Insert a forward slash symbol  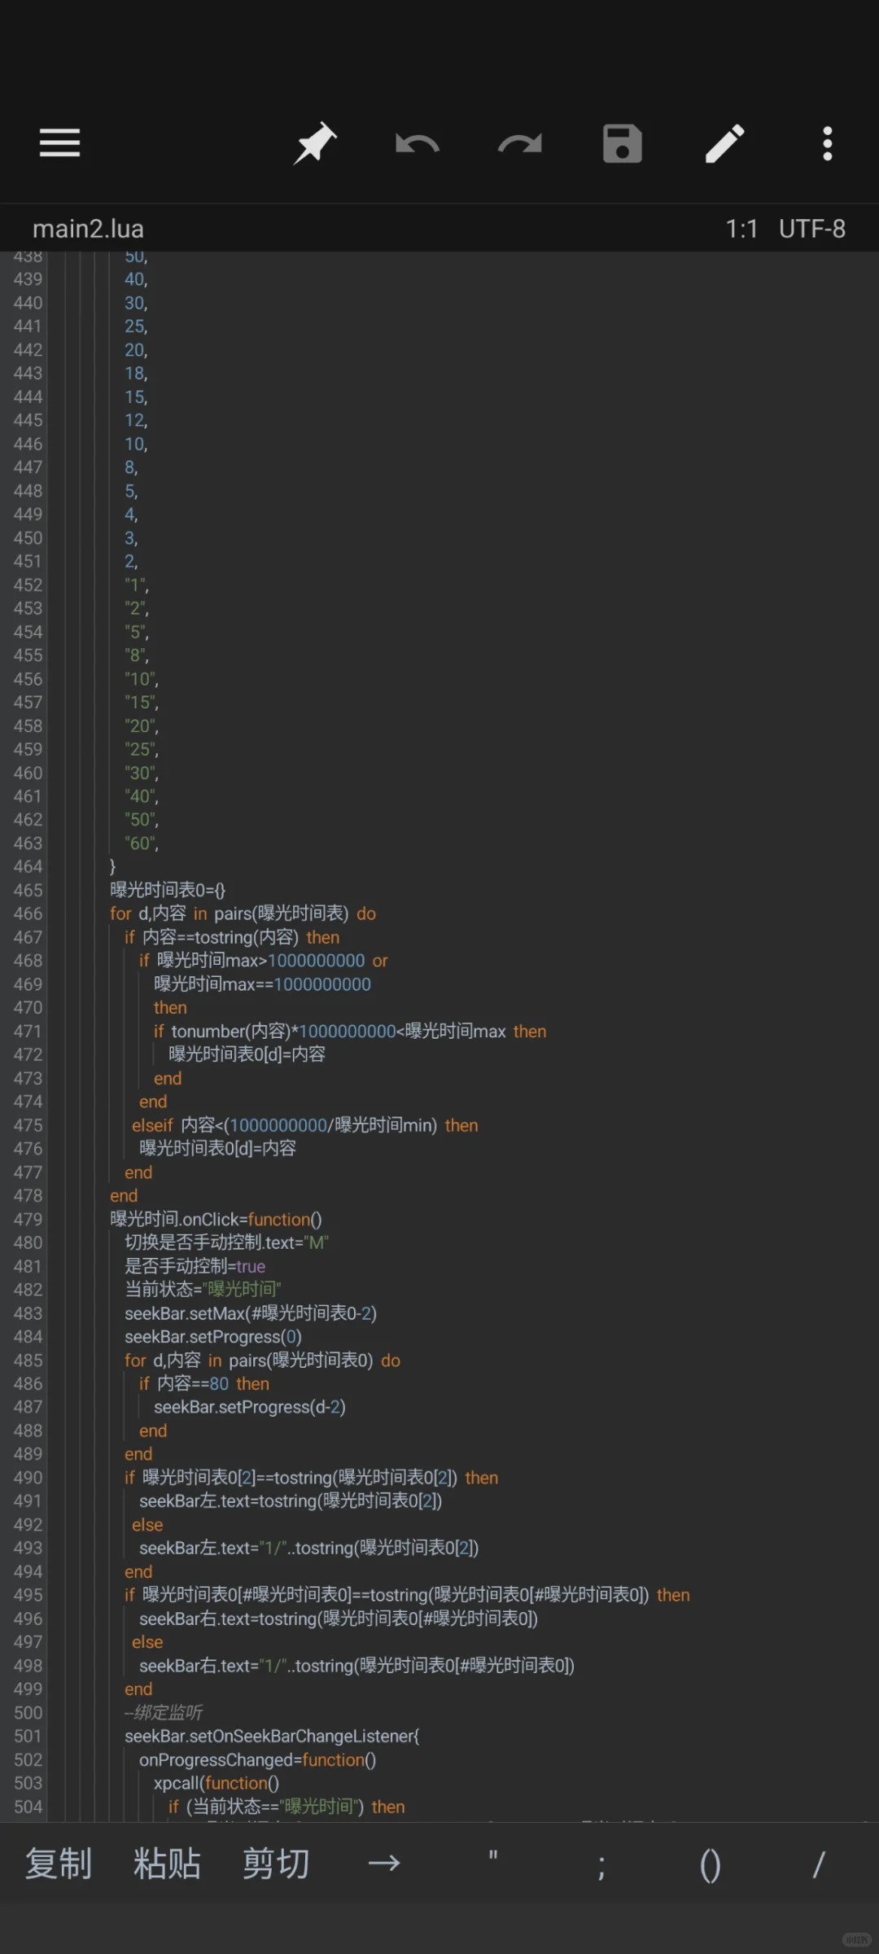[819, 1864]
